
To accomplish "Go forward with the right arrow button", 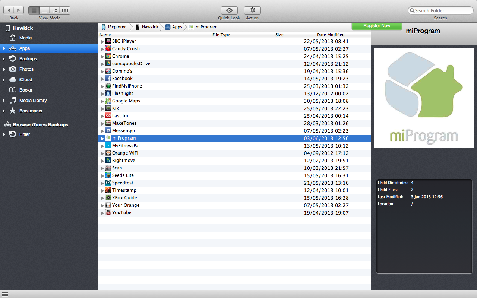I will click(19, 10).
